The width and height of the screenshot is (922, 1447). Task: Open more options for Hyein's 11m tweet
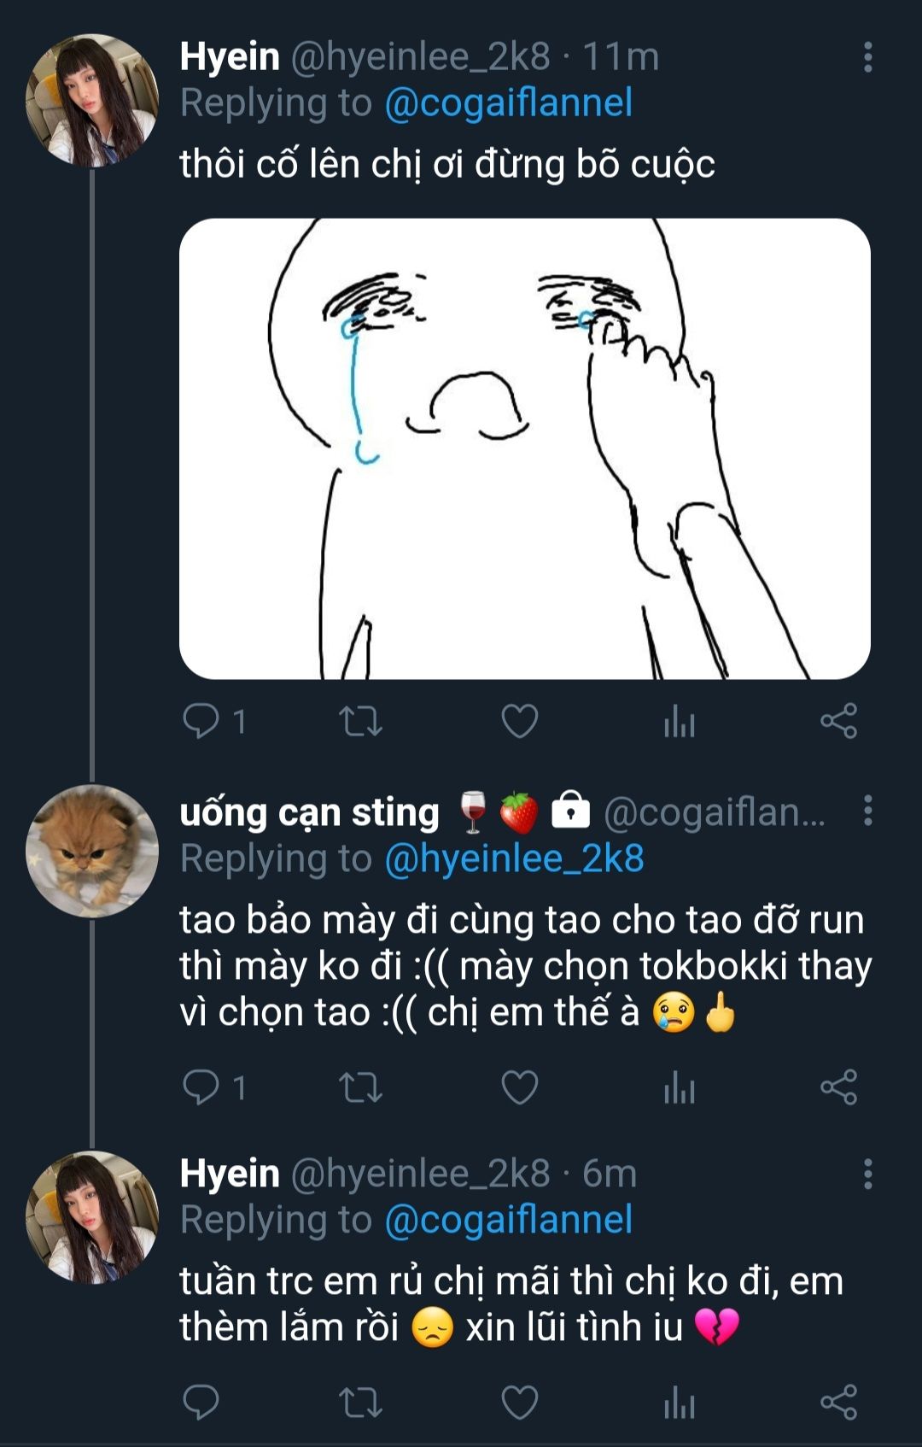(x=867, y=57)
